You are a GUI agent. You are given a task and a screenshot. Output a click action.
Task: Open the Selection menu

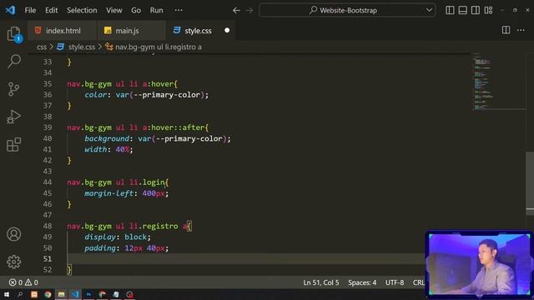pos(82,10)
